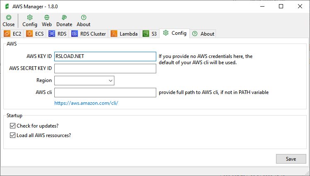The height and width of the screenshot is (176, 310).
Task: Open the About tab label
Action: coord(207,34)
